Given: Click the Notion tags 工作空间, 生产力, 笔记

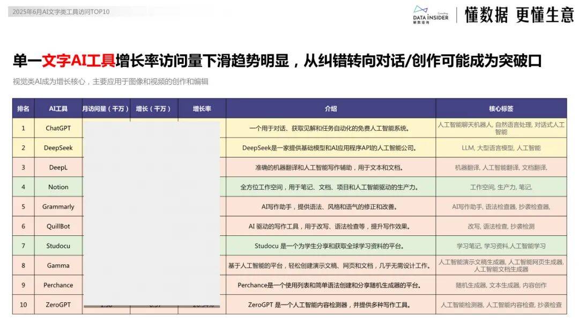Looking at the screenshot, I should point(501,187).
